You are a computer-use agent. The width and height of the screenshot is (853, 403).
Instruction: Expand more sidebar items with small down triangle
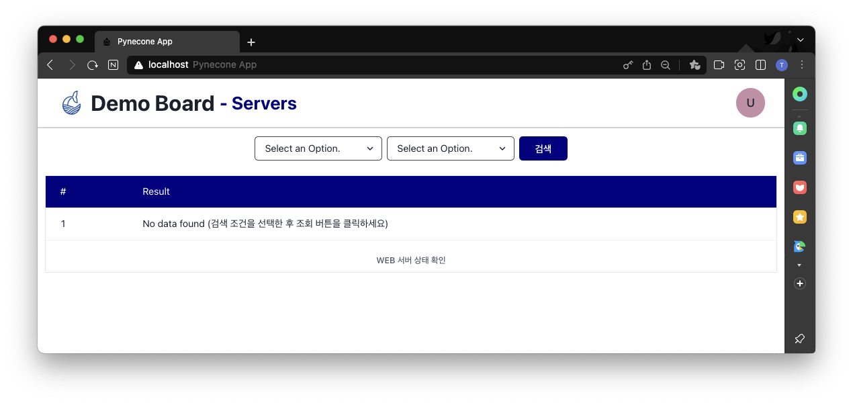(799, 265)
